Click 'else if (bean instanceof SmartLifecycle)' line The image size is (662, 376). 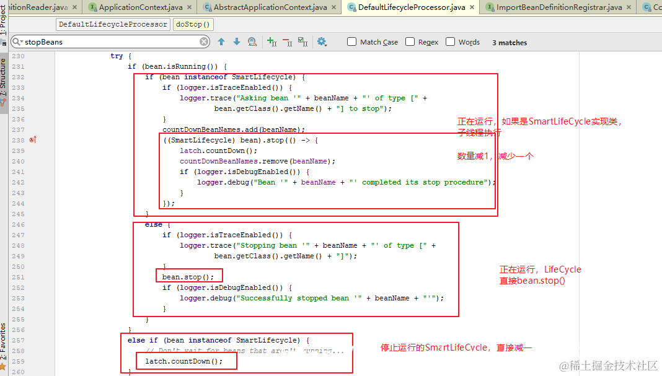218,340
